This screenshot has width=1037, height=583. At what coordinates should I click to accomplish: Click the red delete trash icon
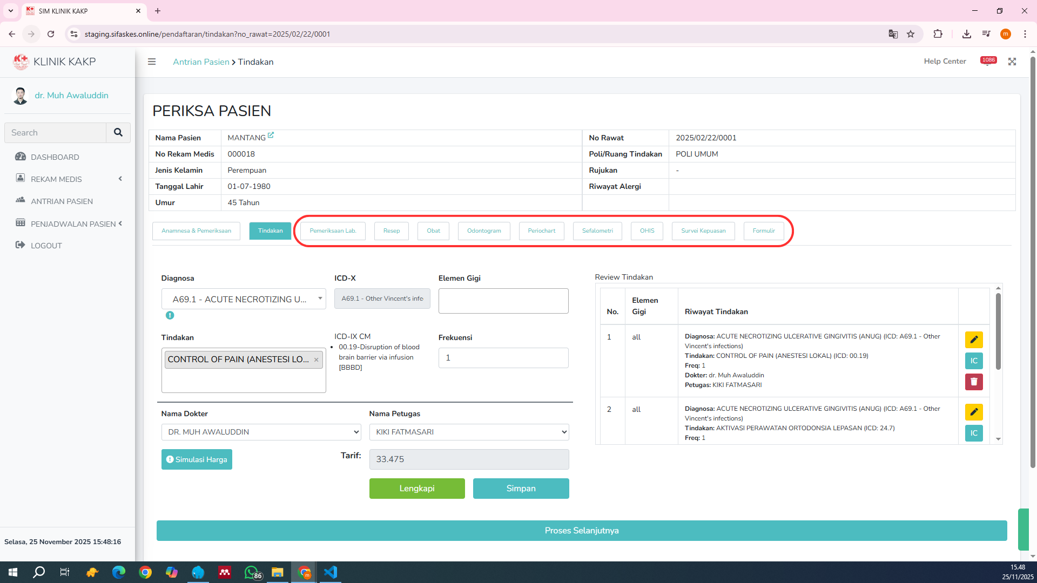(974, 382)
